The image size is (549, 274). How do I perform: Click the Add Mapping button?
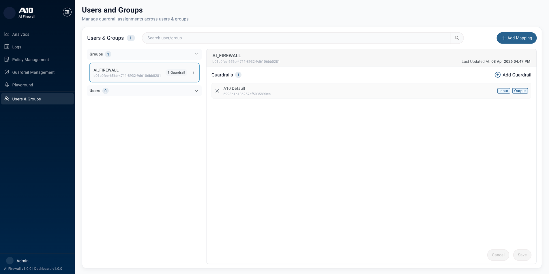[x=516, y=38]
